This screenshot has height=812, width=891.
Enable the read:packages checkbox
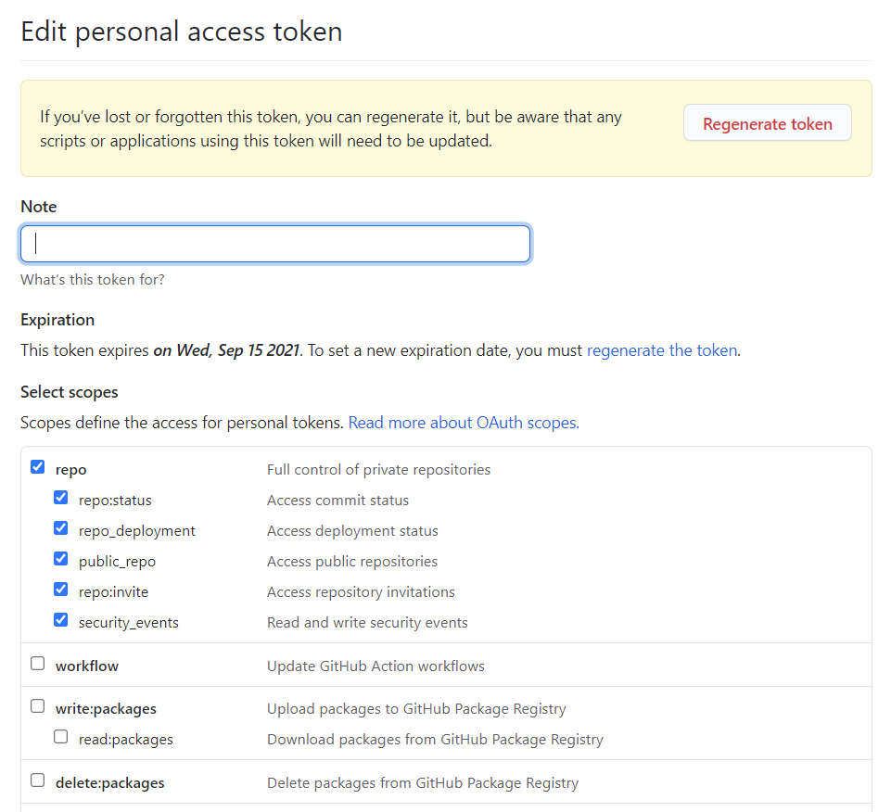pos(61,737)
